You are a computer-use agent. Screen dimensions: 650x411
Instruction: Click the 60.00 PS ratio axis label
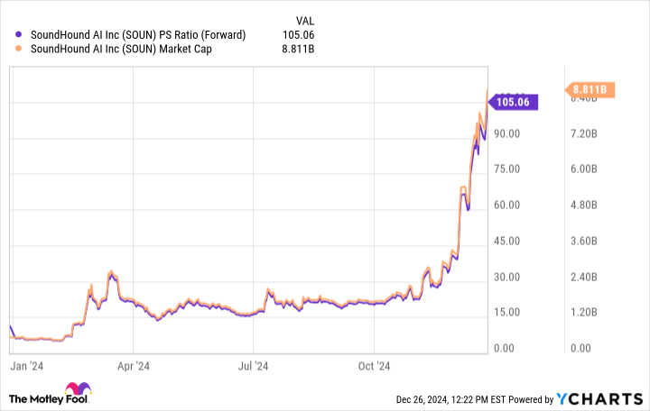[506, 205]
